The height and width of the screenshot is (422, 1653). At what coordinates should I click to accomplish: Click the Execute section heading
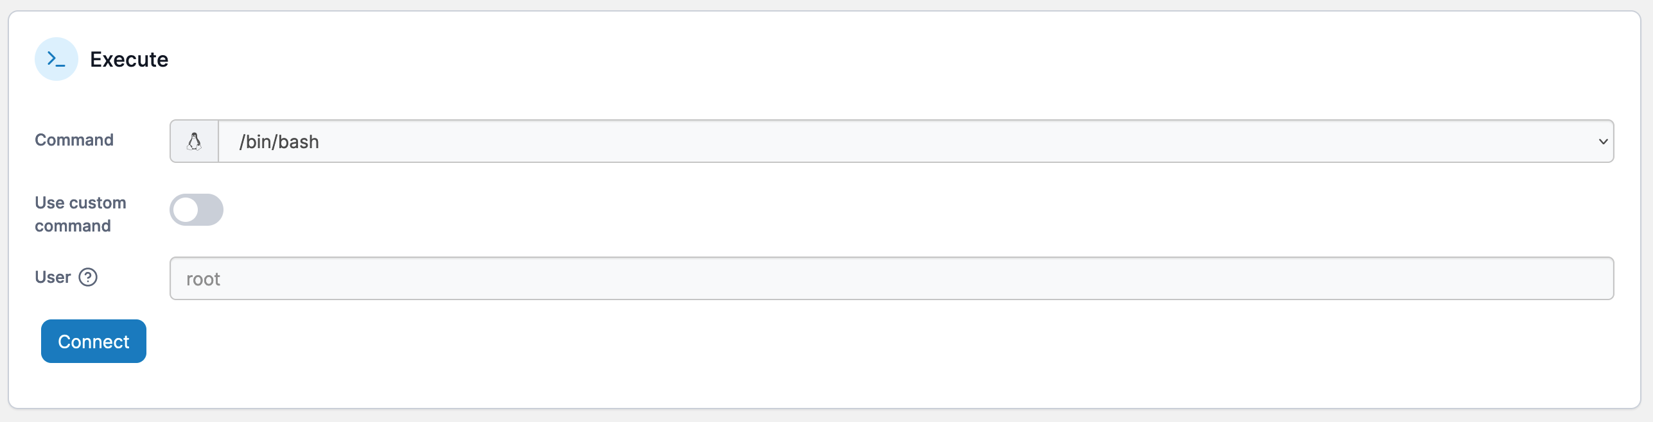point(129,60)
